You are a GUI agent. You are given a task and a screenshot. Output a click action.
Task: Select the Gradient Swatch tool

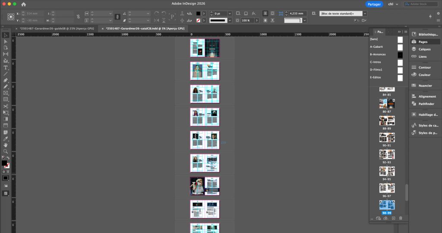5,119
